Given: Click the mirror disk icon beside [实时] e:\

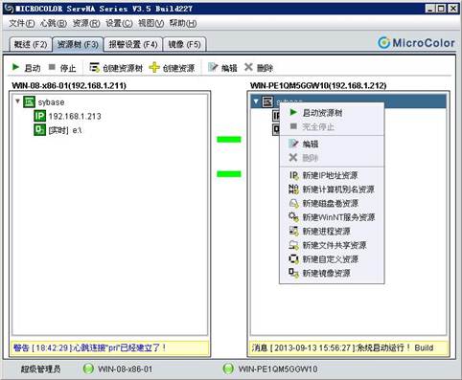Looking at the screenshot, I should [x=40, y=130].
